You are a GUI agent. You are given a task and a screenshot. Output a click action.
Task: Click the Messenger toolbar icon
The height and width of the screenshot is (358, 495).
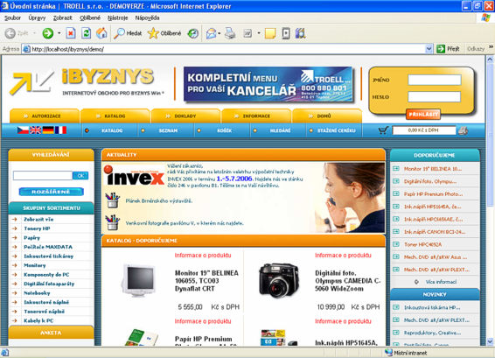(x=286, y=33)
